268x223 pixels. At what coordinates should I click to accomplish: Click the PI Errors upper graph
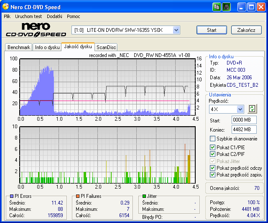(107, 87)
